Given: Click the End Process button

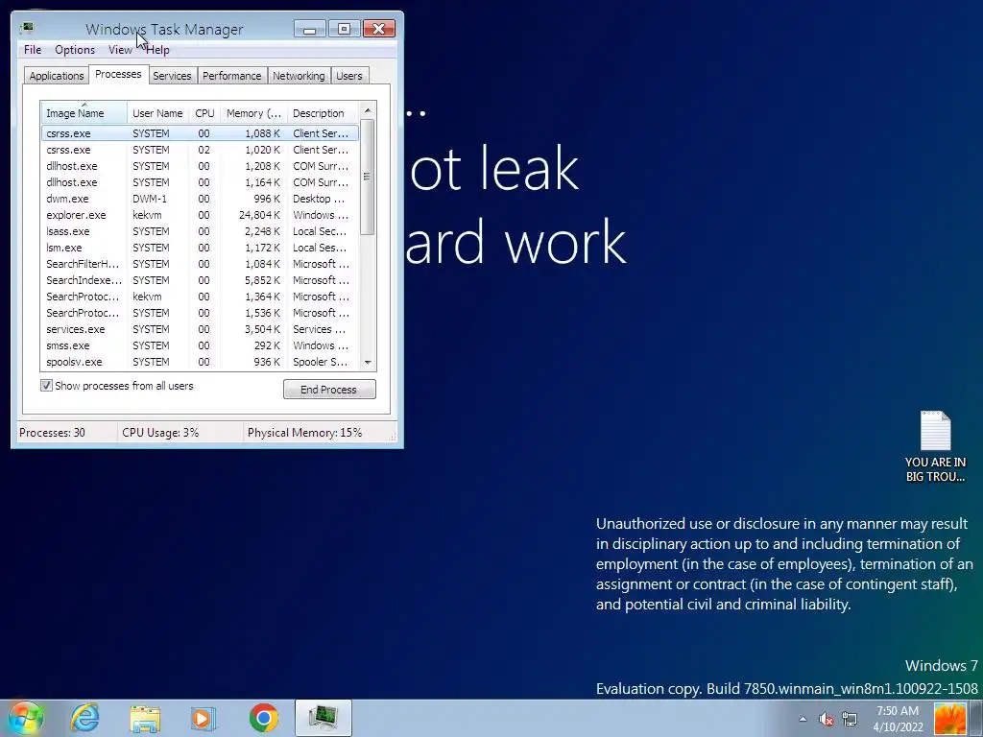Looking at the screenshot, I should (x=329, y=390).
